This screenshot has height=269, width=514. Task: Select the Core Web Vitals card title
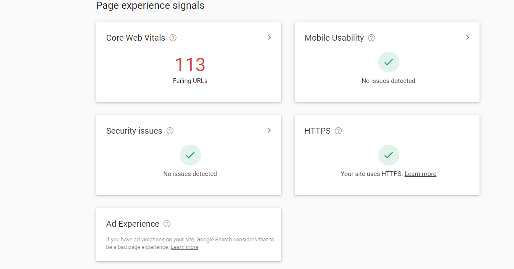(136, 38)
